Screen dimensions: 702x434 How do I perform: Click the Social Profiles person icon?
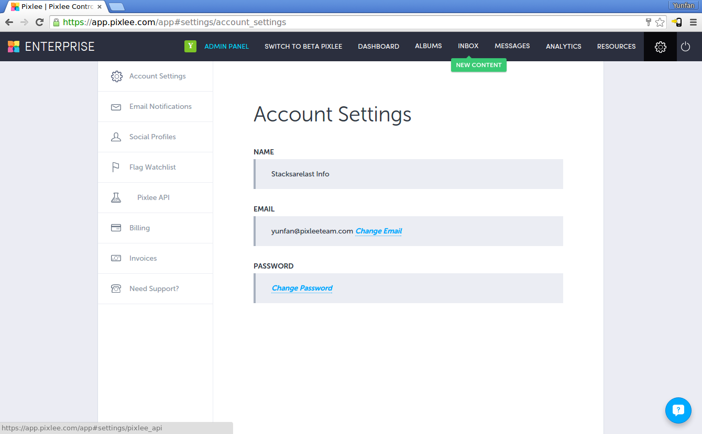pos(116,137)
